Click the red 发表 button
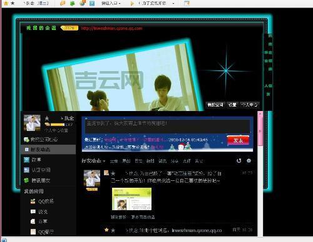The height and width of the screenshot is (242, 313). [x=238, y=140]
